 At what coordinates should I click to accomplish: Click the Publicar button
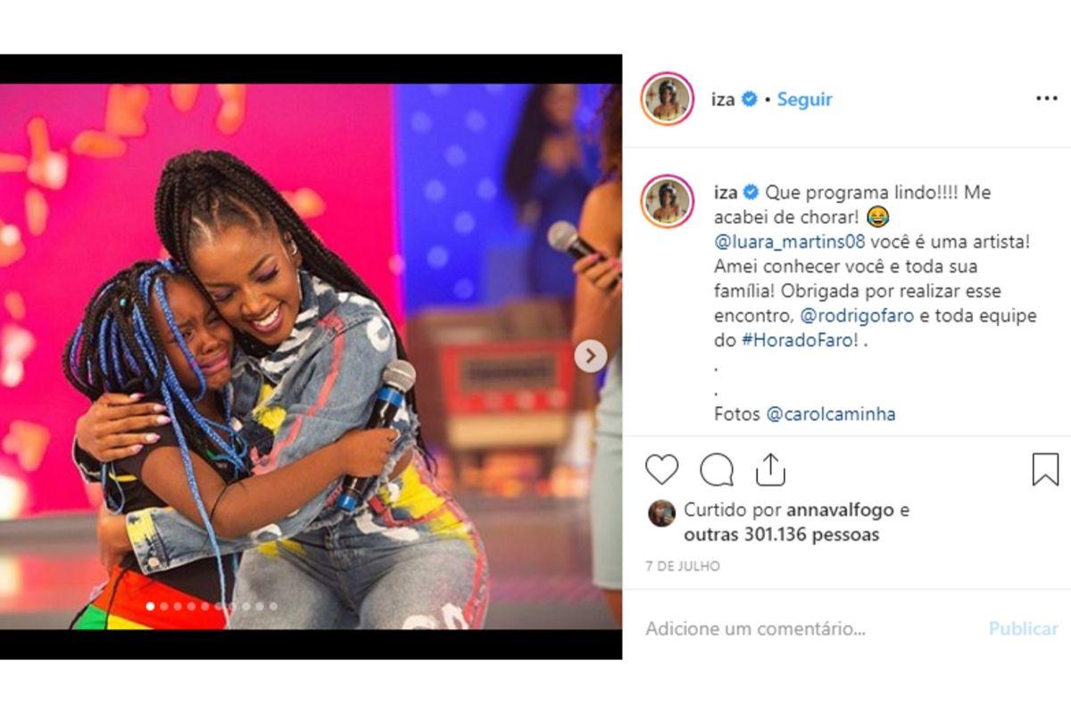tap(1024, 628)
